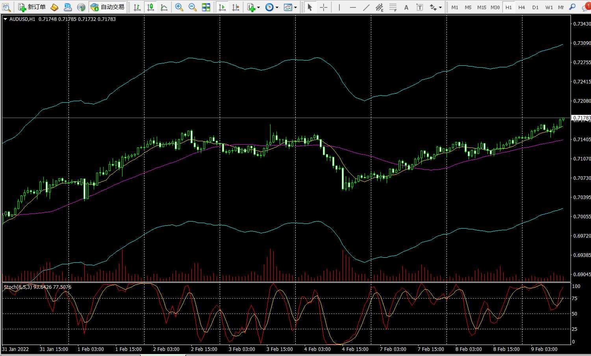Image resolution: width=591 pixels, height=356 pixels.
Task: Draw a horizontal line
Action: tap(353, 7)
